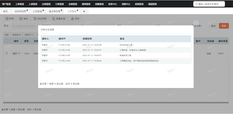233x114 pixels.
Task: Open the 工单管理 top menu
Action: [x=20, y=4]
